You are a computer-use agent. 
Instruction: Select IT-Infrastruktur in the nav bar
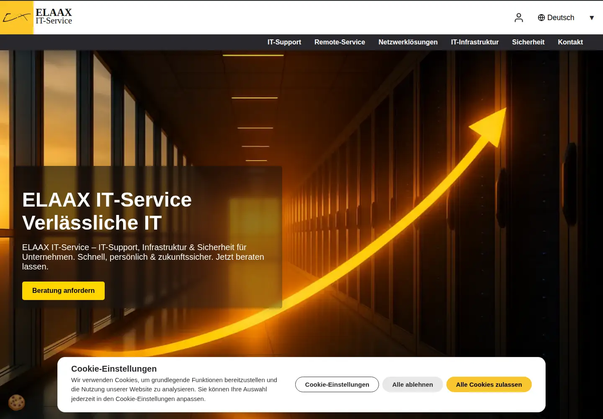[x=475, y=42]
